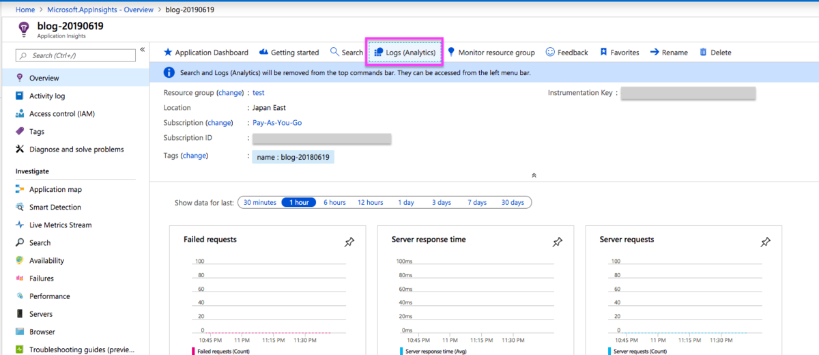Click the Application map icon

pos(20,189)
